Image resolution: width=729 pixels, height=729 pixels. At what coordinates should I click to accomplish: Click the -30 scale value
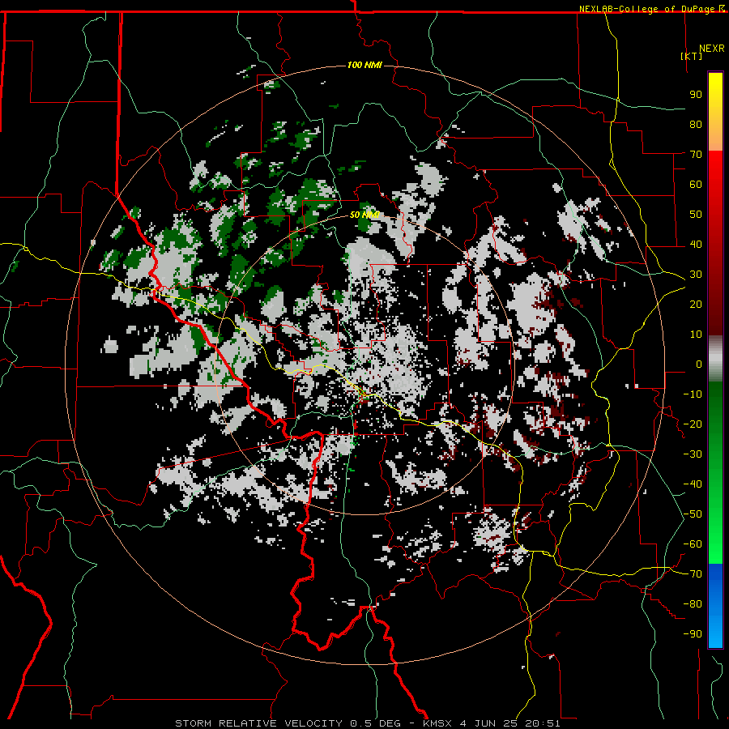pos(693,454)
